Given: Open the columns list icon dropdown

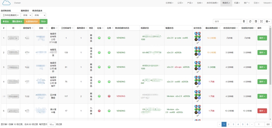Looking at the screenshot, I should tap(268, 21).
